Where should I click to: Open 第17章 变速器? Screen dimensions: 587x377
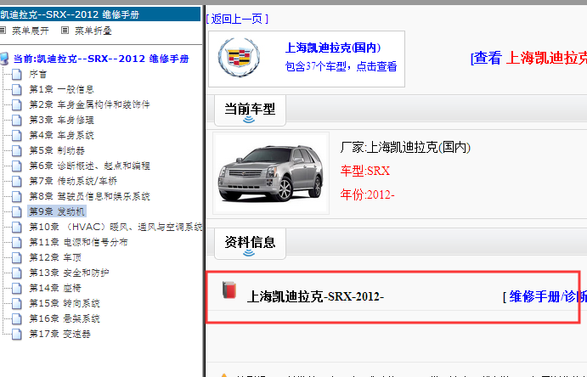pos(60,335)
